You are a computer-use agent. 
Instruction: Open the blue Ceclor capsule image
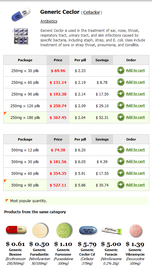[21, 15]
